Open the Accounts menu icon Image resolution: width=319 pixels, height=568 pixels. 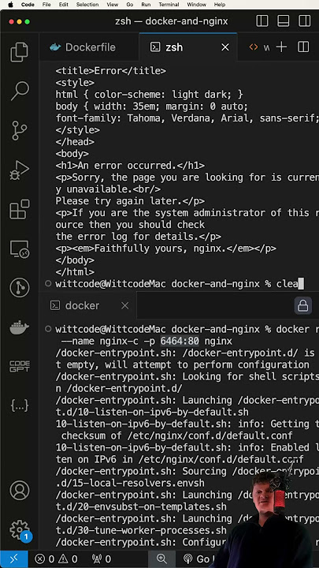pyautogui.click(x=20, y=491)
